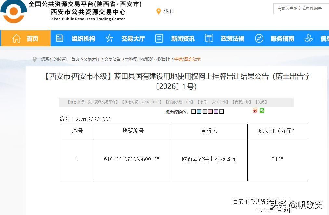Click the 3425 price cell
The height and width of the screenshot is (215, 329).
[278, 159]
